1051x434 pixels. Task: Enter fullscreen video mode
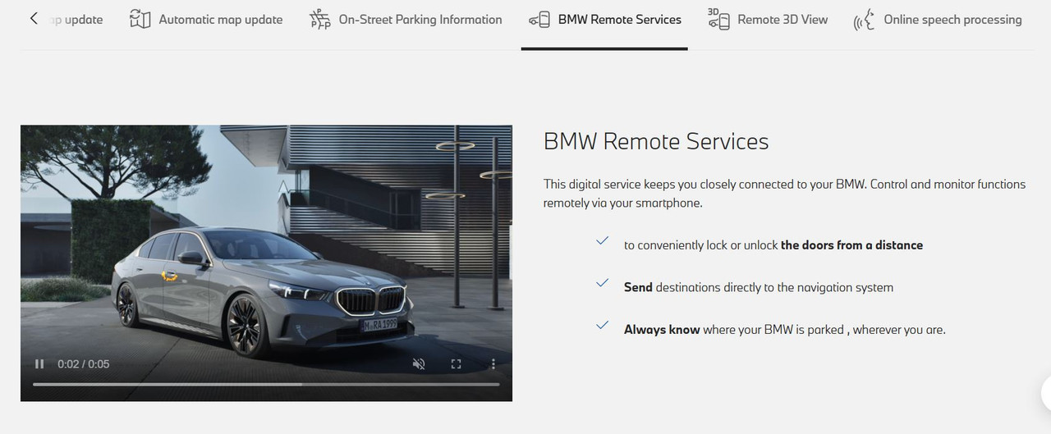(x=457, y=363)
